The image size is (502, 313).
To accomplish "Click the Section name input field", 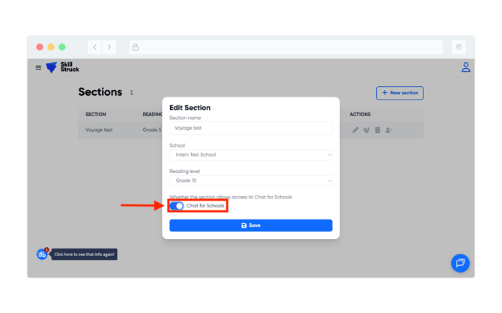I will pyautogui.click(x=250, y=128).
